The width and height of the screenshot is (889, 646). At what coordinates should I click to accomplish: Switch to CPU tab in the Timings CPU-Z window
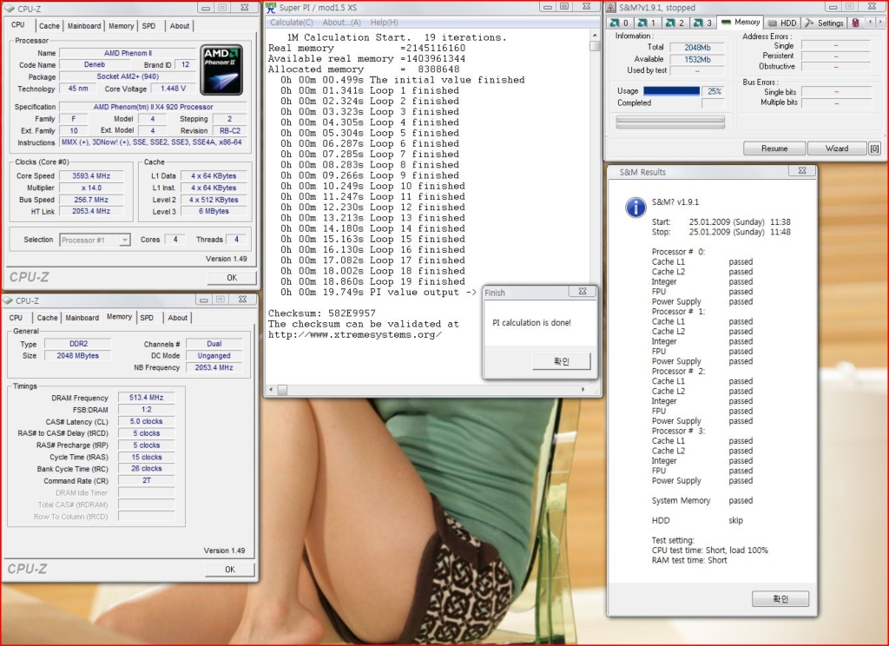coord(16,318)
